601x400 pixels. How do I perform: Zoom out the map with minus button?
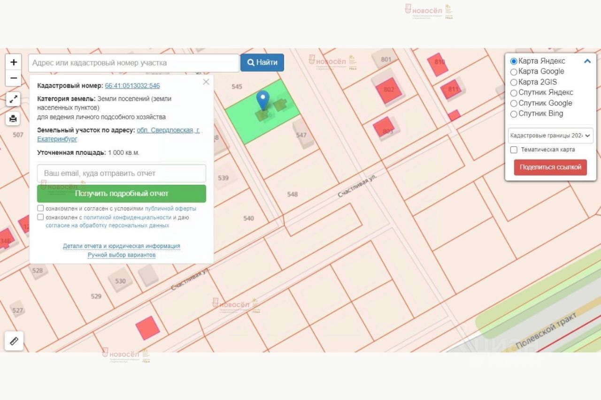(14, 78)
